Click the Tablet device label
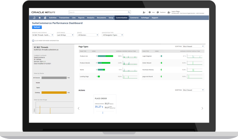Viewport: 238px width, 139px height. [38, 87]
